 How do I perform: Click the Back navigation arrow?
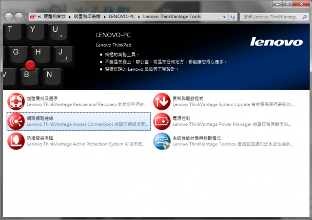(9, 17)
